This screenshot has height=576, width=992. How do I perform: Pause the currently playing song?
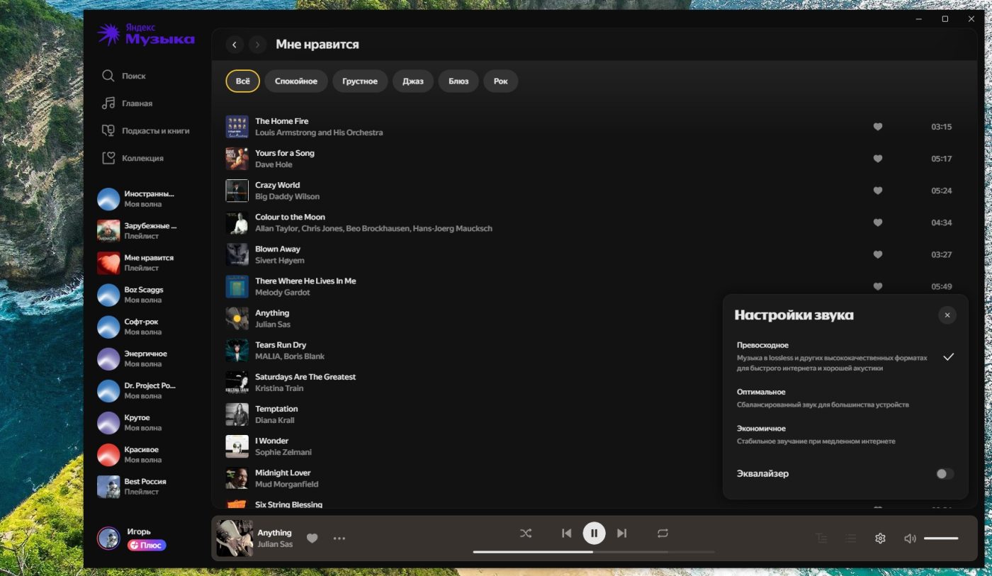pos(594,533)
